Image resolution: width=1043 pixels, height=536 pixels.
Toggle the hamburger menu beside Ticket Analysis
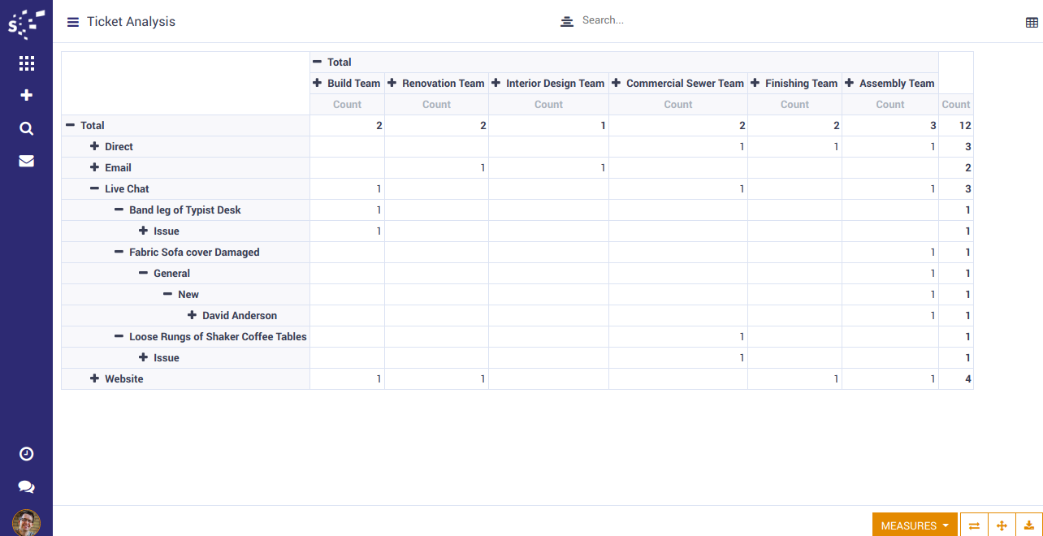pyautogui.click(x=73, y=22)
